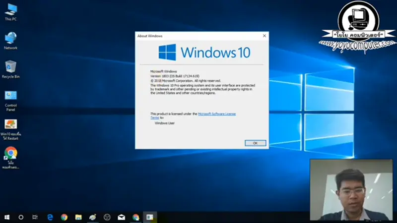Open Cortana search circle on taskbar
Screen dimensions: 397x223
tap(21, 217)
